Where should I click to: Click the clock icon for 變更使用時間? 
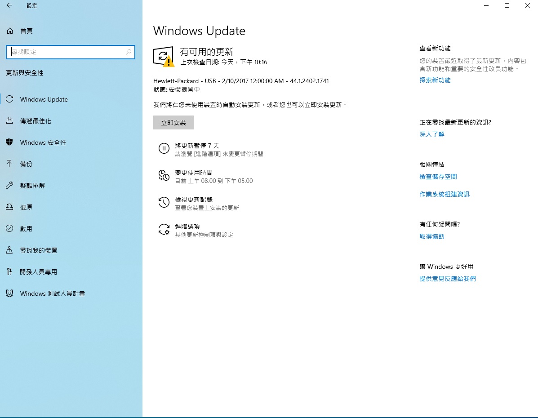pos(164,175)
